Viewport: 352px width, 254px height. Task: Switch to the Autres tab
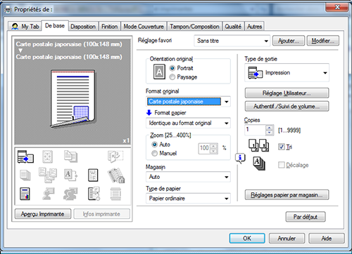click(x=254, y=27)
